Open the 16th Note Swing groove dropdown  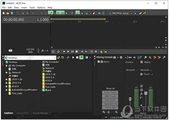coord(132,13)
